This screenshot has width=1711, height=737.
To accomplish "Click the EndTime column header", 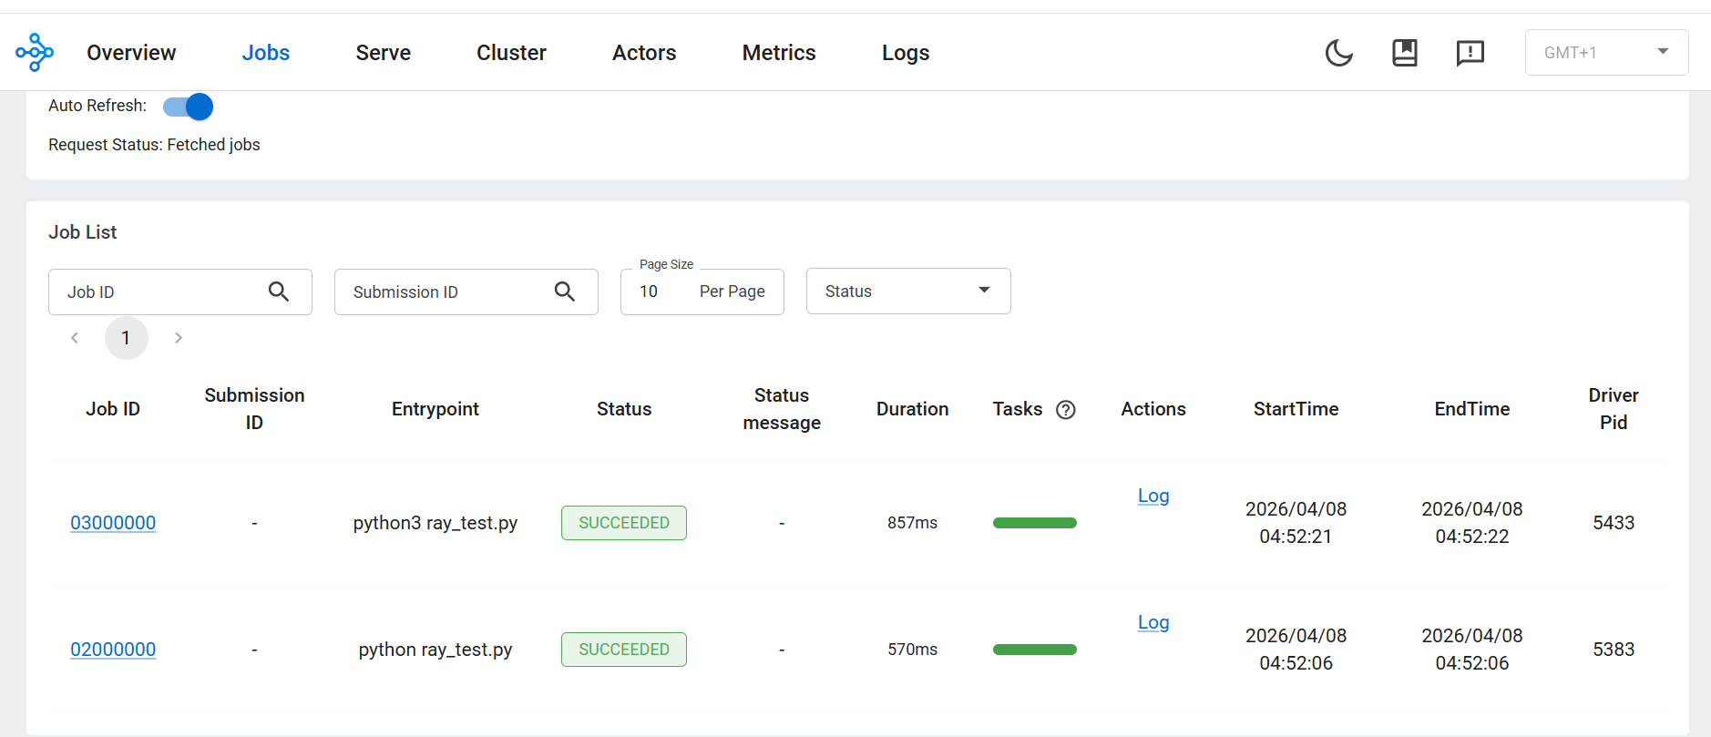I will click(x=1472, y=409).
